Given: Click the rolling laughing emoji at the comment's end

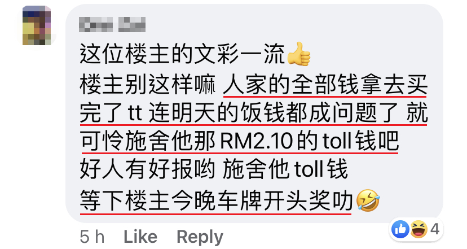Looking at the screenshot, I should pos(368,200).
